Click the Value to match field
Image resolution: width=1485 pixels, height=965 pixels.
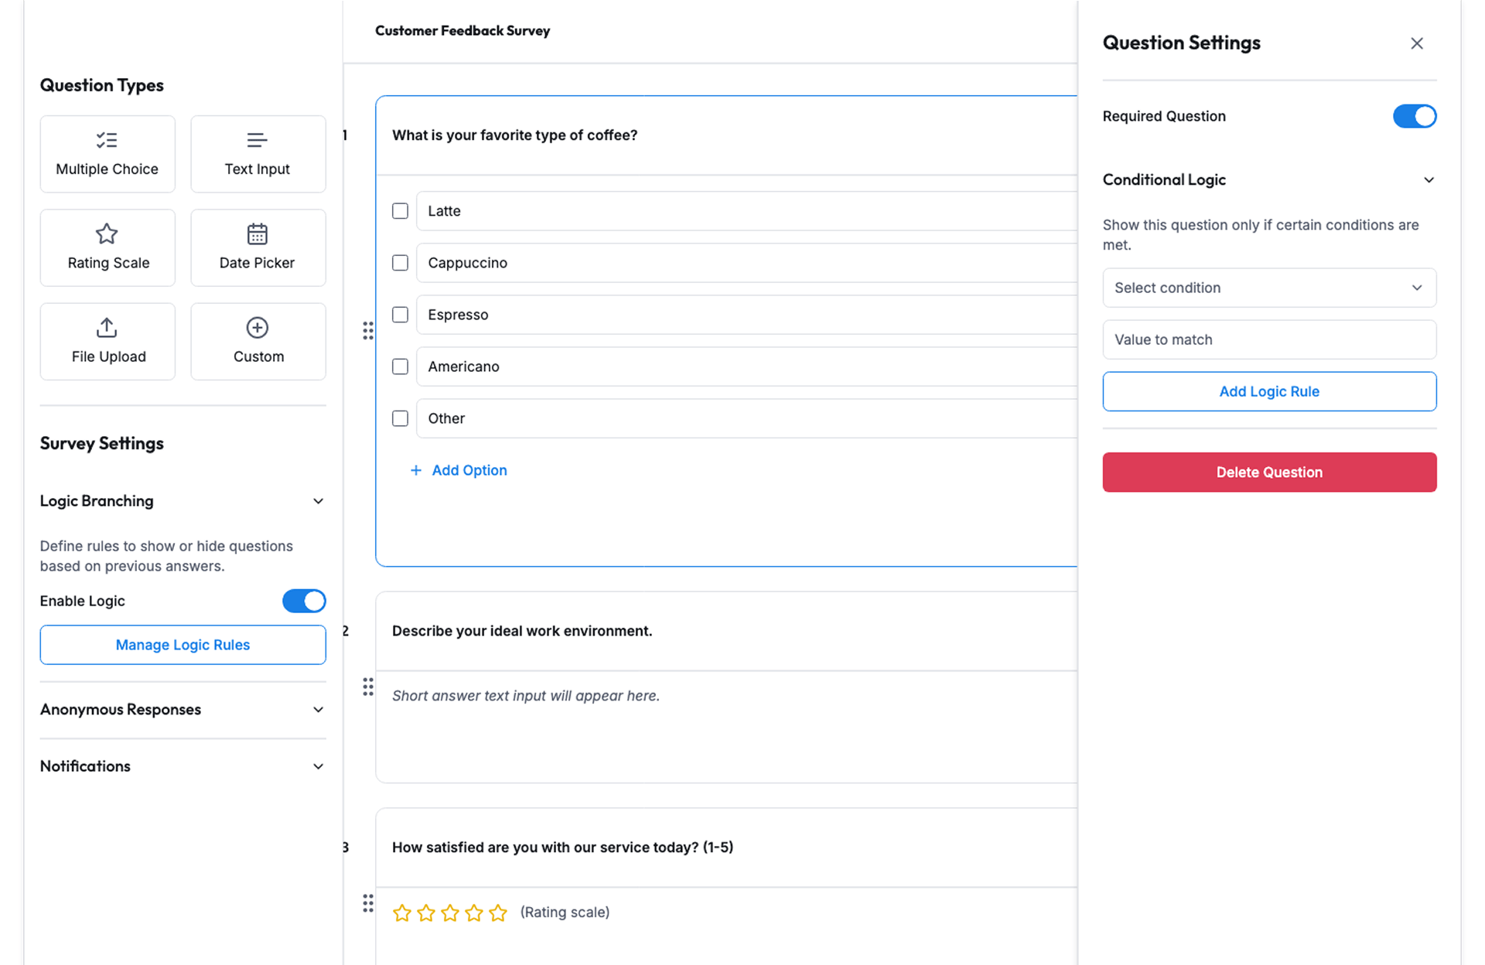pos(1268,339)
